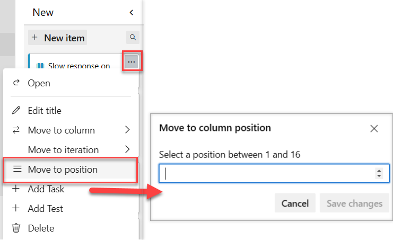Click the plus icon beside Add Task
This screenshot has height=240, width=393.
pyautogui.click(x=16, y=189)
